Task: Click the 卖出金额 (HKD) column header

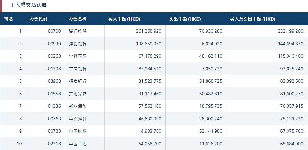Action: coord(185,19)
